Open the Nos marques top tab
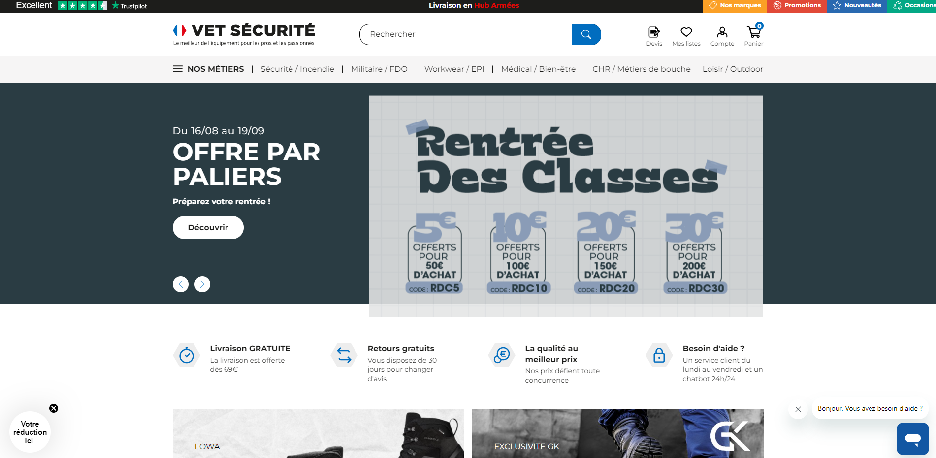The height and width of the screenshot is (458, 936). (x=735, y=6)
